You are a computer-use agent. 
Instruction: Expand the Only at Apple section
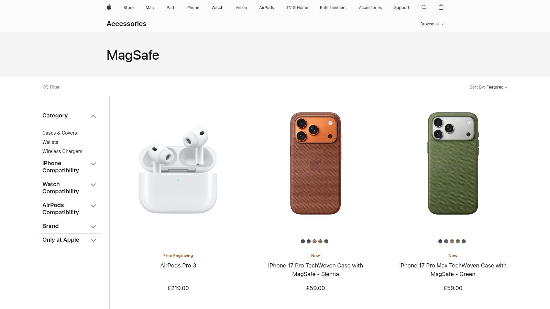click(93, 240)
